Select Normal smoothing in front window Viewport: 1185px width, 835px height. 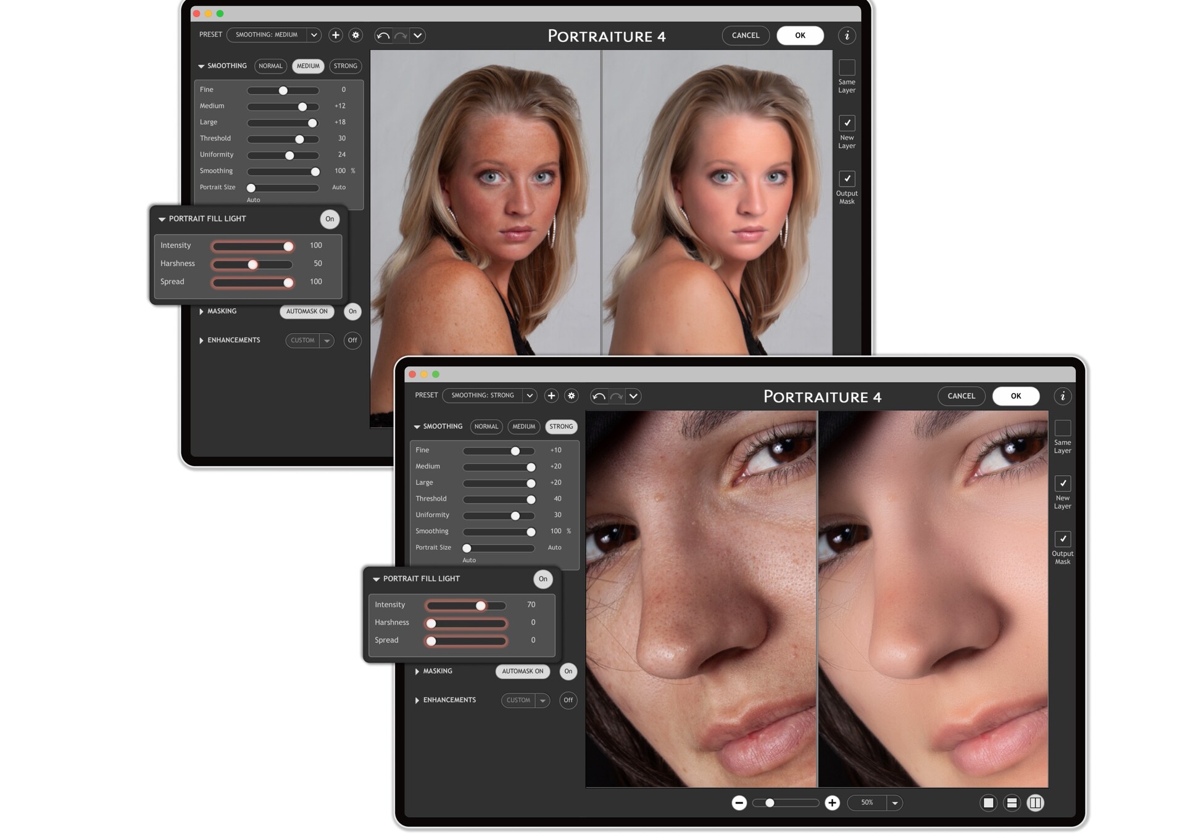[486, 426]
